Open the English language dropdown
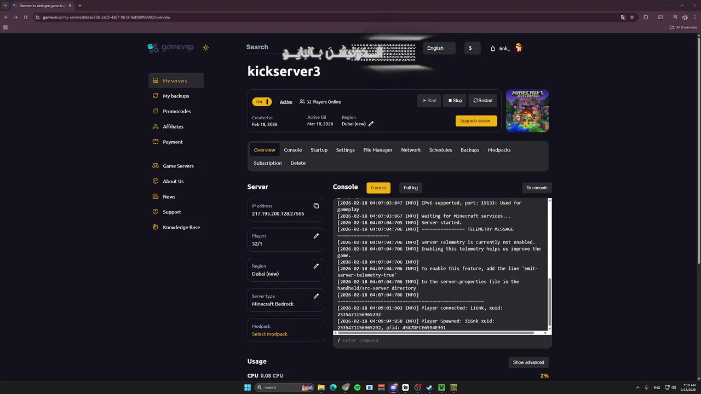This screenshot has height=394, width=701. (x=439, y=48)
